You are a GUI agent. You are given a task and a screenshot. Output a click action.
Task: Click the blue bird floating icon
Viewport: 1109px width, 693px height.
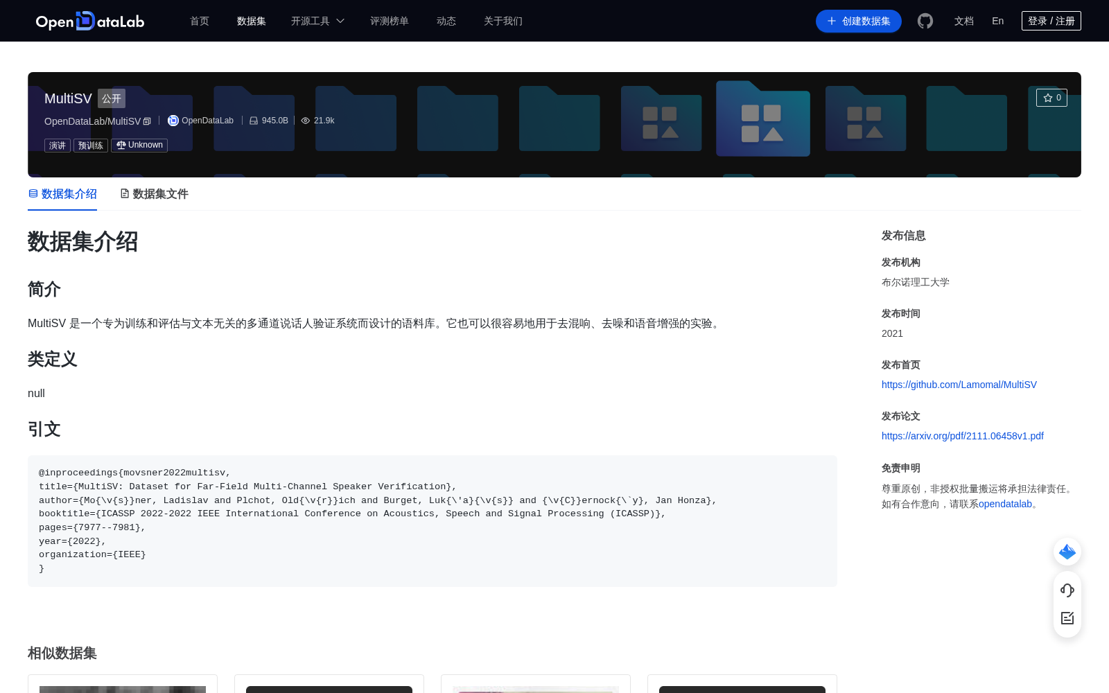point(1067,552)
